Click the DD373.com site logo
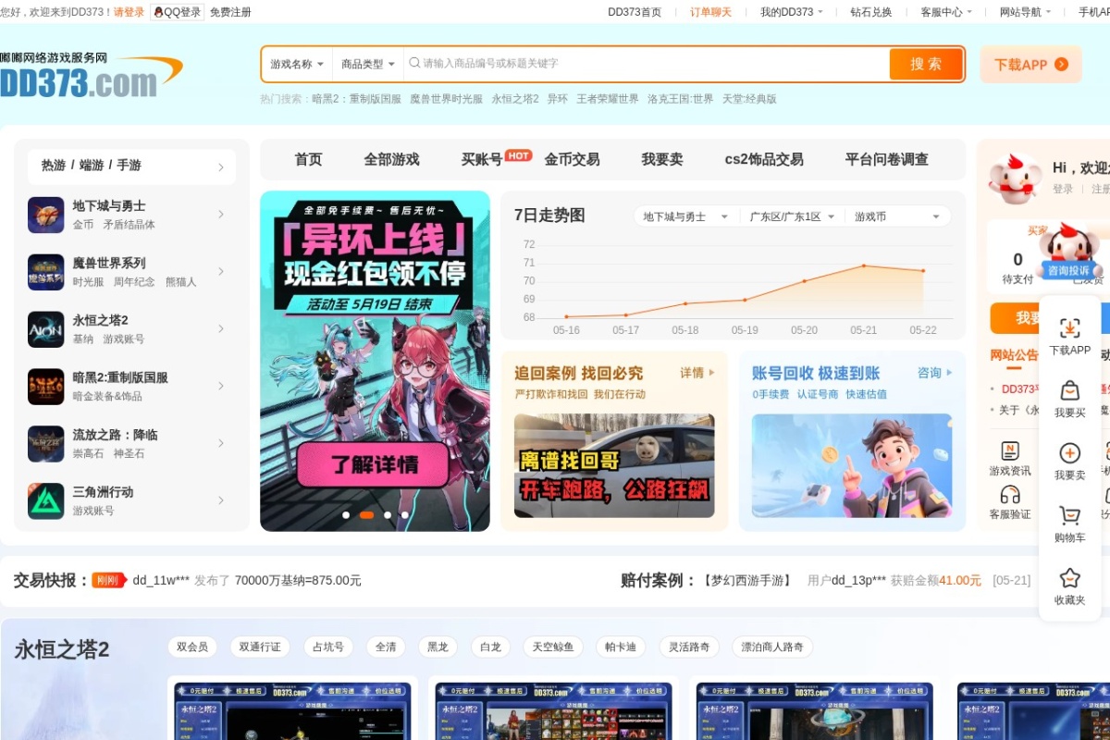The width and height of the screenshot is (1110, 740). tap(91, 74)
